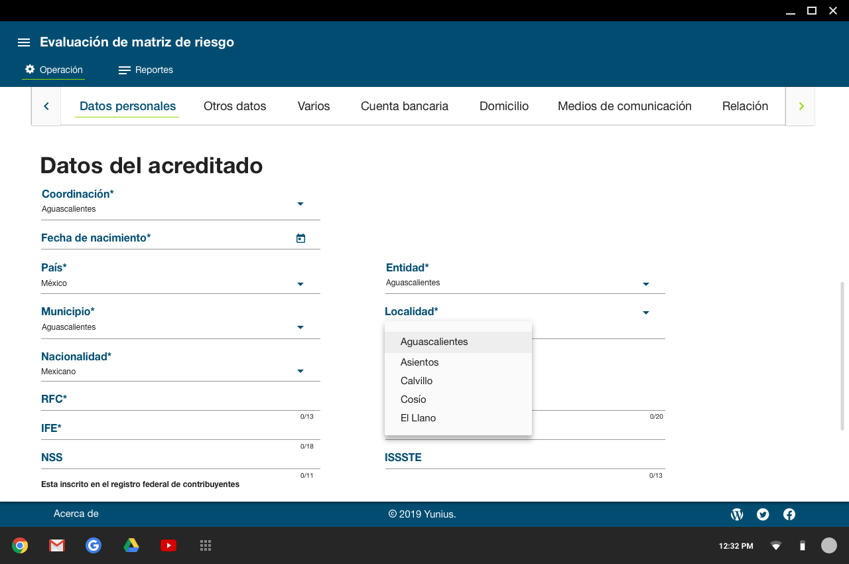Choose El Llano in the Localidad list
This screenshot has width=849, height=564.
(x=418, y=418)
